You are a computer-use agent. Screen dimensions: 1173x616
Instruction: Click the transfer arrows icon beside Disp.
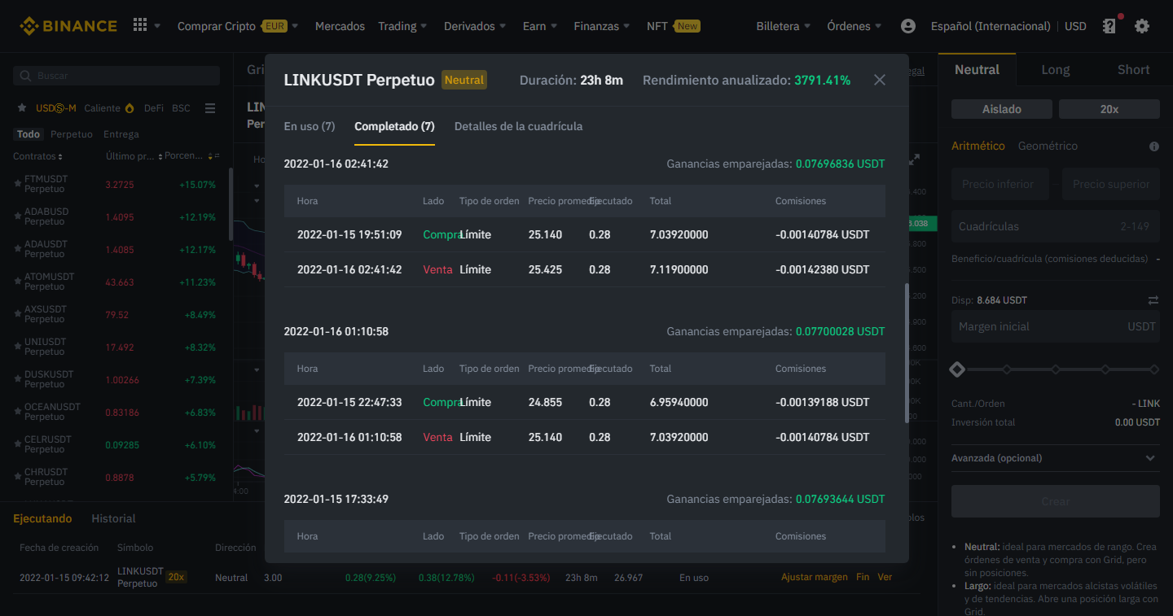(1153, 300)
